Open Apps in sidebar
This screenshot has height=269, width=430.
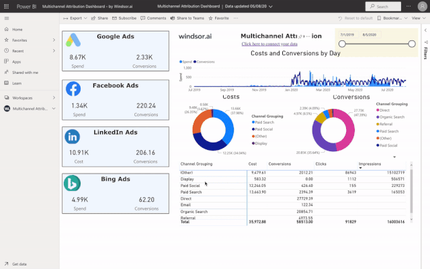pyautogui.click(x=16, y=62)
